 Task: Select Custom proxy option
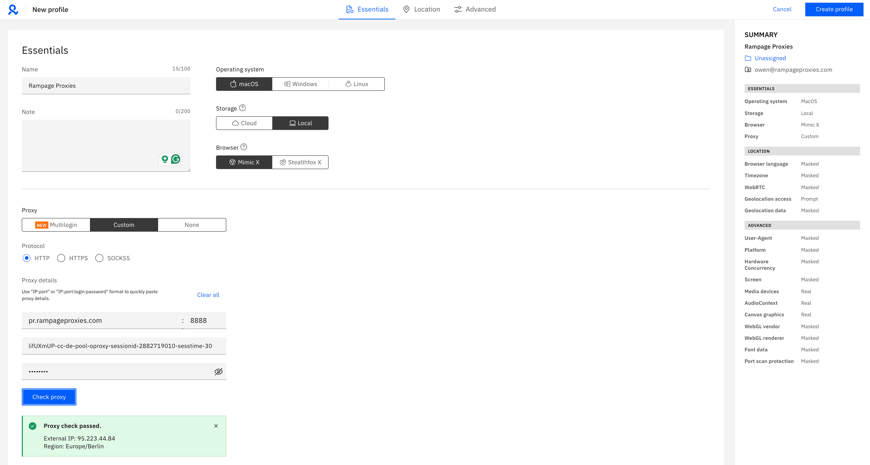tap(124, 225)
